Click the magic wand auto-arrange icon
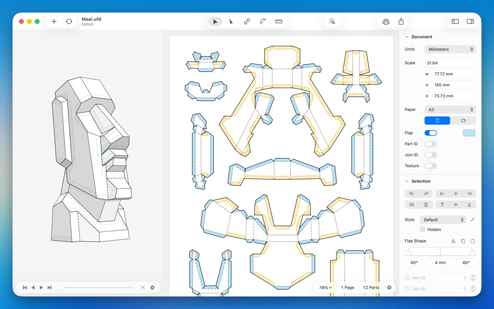The width and height of the screenshot is (494, 309). pyautogui.click(x=332, y=21)
